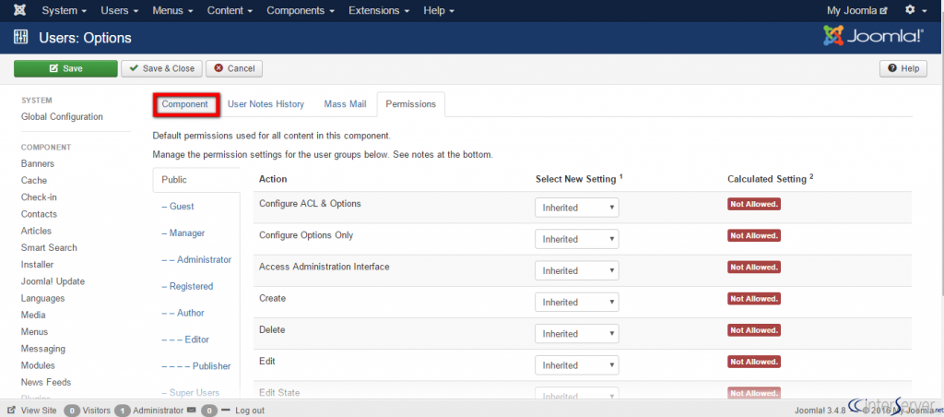This screenshot has width=944, height=417.
Task: Click the green Save button
Action: tap(65, 68)
